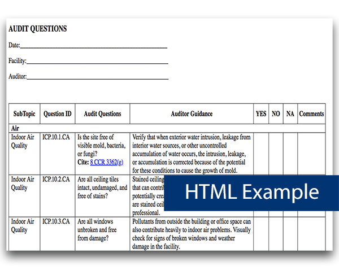Select the ICP.10.2.CA question ID cell

tap(57, 196)
